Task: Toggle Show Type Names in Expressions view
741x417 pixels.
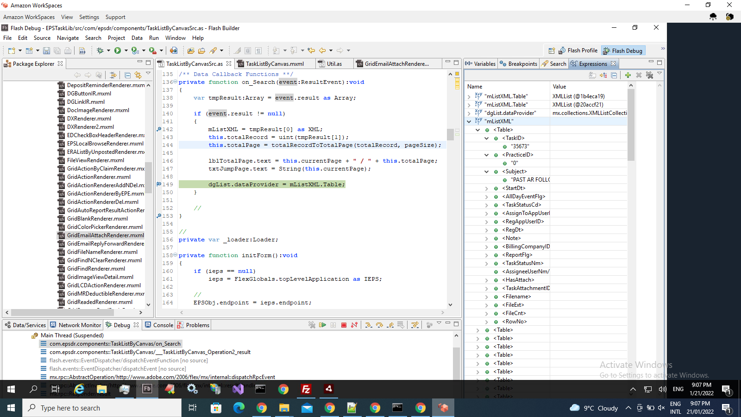Action: tap(592, 75)
